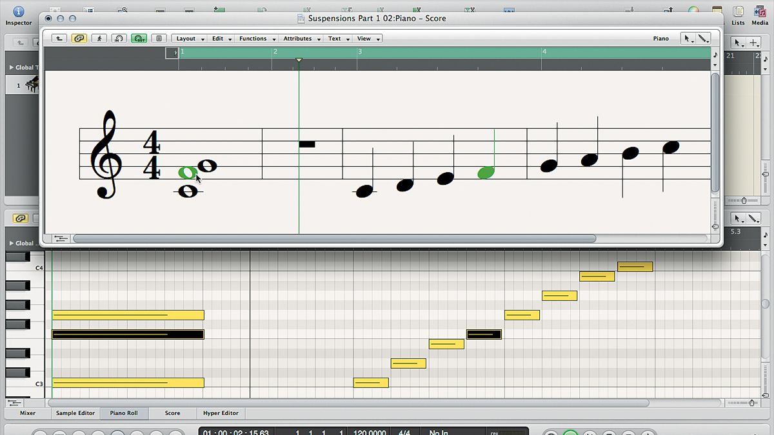Select the half rest in bar 2
Viewport: 774px width, 435px height.
[x=307, y=144]
